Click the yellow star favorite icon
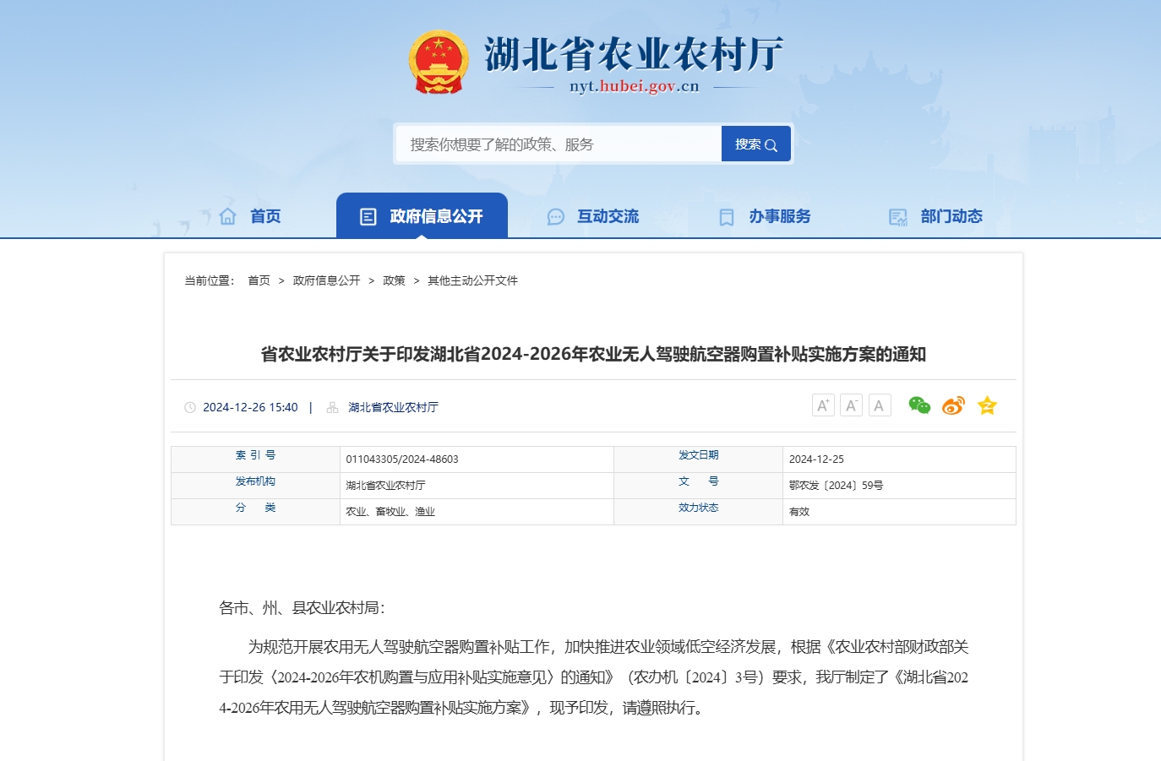Image resolution: width=1161 pixels, height=761 pixels. 987,406
